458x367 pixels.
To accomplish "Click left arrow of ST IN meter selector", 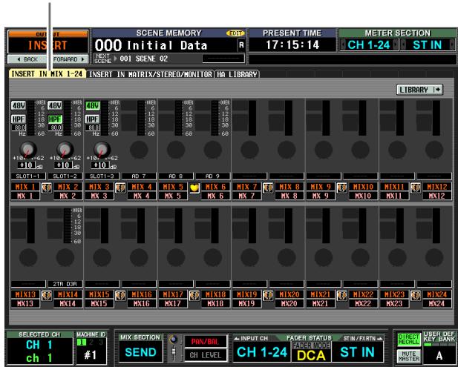I will (403, 44).
